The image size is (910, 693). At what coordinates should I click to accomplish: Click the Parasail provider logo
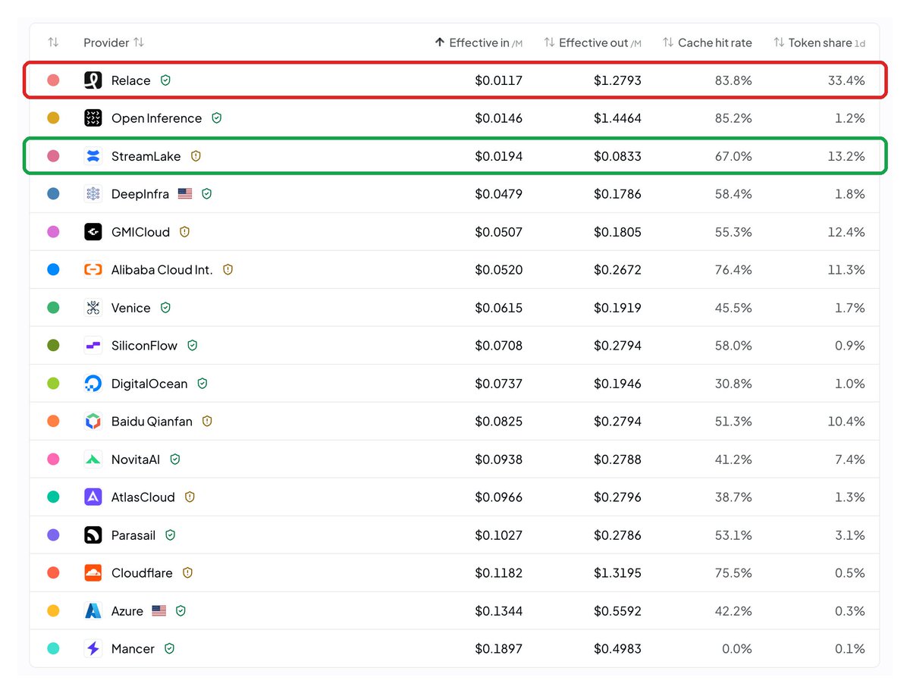click(93, 535)
